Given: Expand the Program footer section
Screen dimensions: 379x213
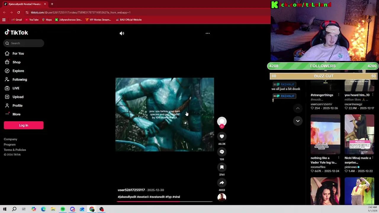Looking at the screenshot, I should (x=9, y=145).
